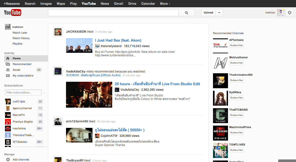Viewport: 296px width, 162px height.
Task: Click VodkAblaCky's feed avatar
Action: coord(58,71)
